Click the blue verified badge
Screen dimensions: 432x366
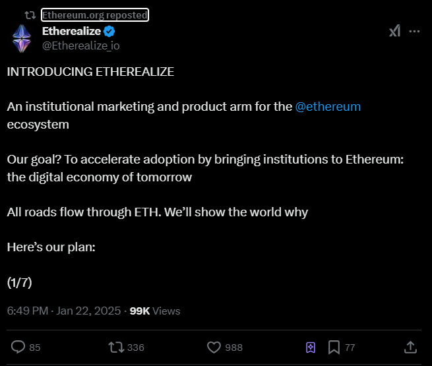109,31
